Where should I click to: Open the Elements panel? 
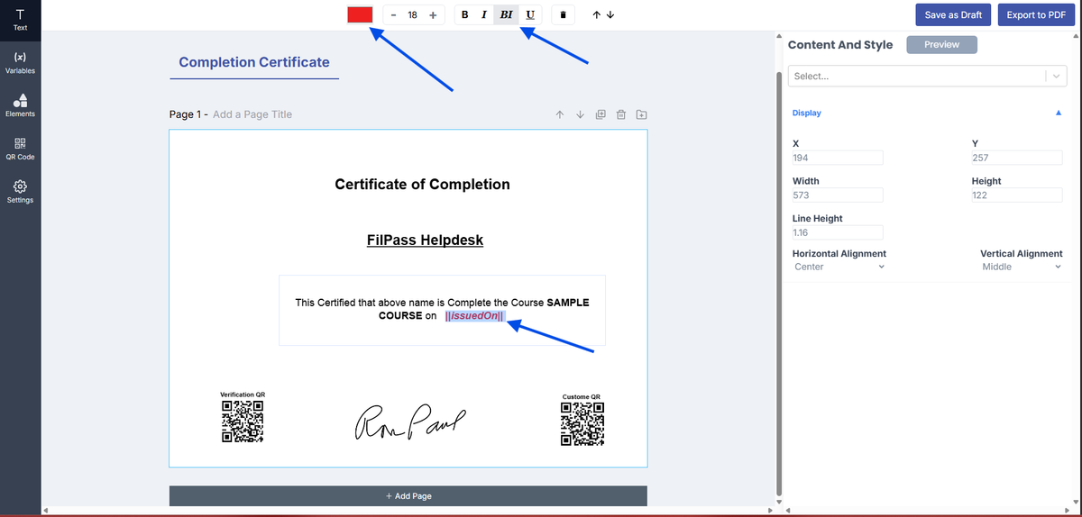[x=20, y=105]
